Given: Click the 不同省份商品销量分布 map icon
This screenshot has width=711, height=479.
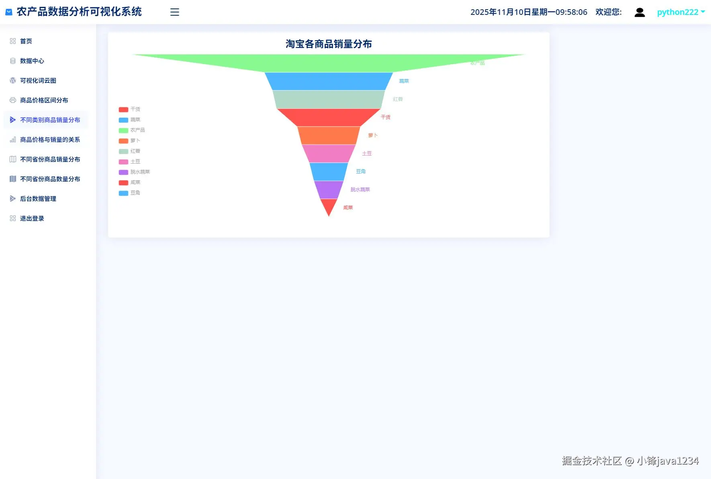Looking at the screenshot, I should click(13, 159).
